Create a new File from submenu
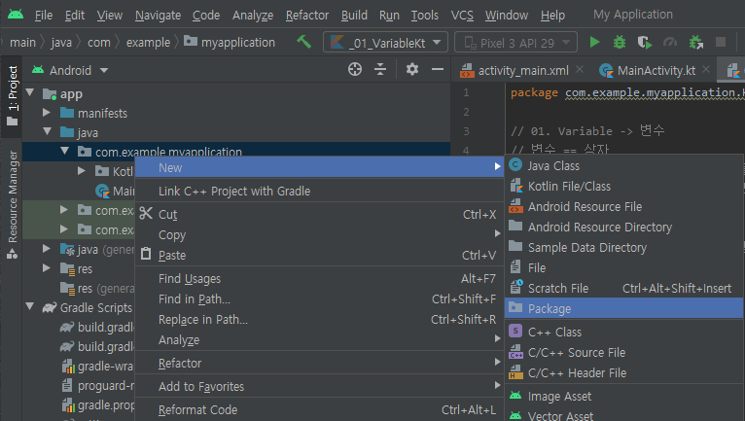The height and width of the screenshot is (421, 745). (x=623, y=268)
